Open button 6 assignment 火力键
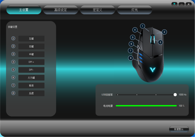 pos(31,78)
